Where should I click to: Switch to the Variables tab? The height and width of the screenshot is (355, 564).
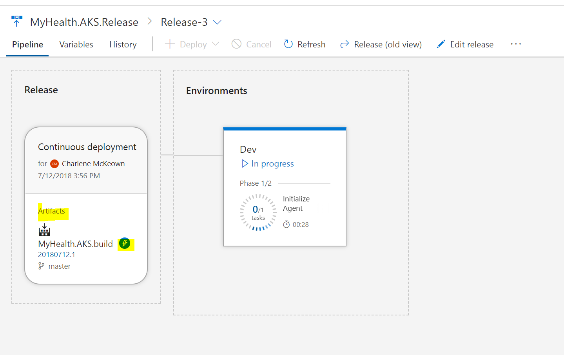pyautogui.click(x=76, y=45)
